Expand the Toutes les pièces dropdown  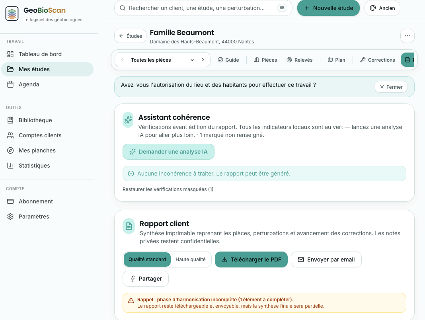coord(162,60)
